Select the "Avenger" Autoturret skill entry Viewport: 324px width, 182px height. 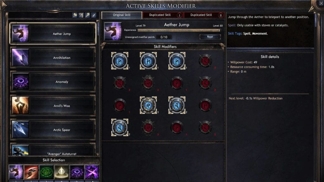53,150
